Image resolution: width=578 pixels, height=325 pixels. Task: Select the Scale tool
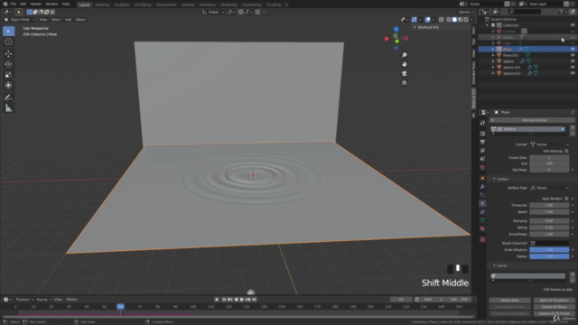[x=8, y=75]
